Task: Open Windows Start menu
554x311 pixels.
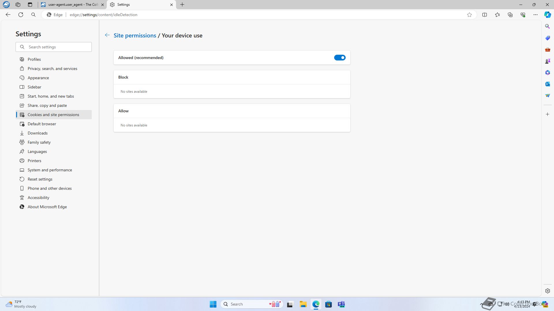Action: (x=213, y=304)
